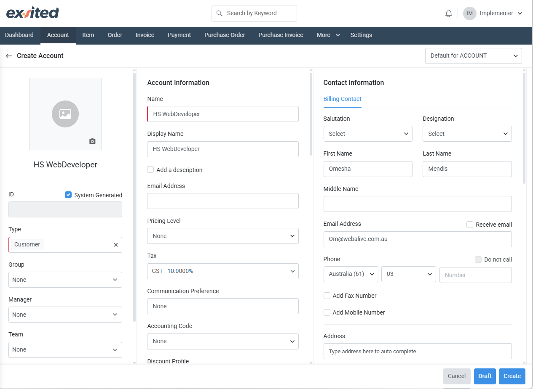Open the Accounting Code dropdown
Screen dimensions: 533x389
tap(223, 341)
